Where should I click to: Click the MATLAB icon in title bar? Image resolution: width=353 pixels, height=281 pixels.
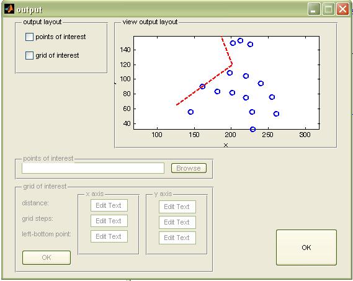point(9,9)
